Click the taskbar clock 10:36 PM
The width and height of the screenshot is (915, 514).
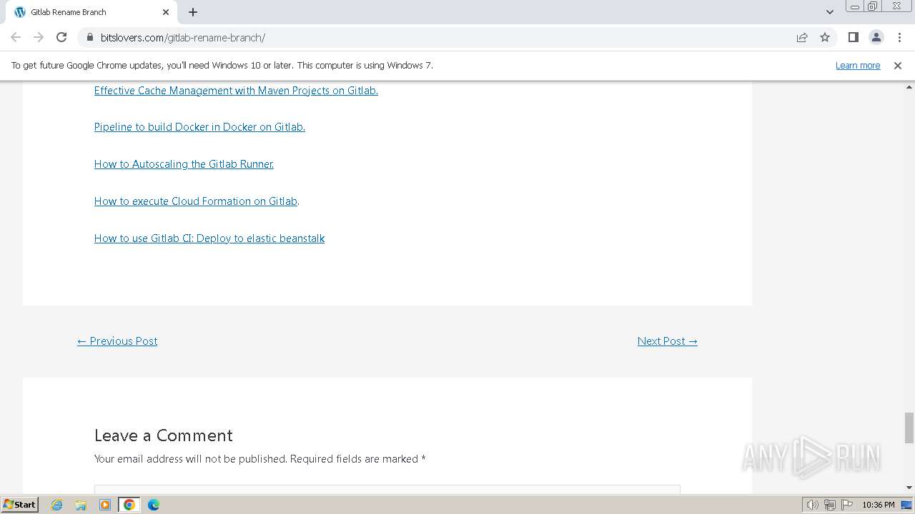tap(879, 505)
